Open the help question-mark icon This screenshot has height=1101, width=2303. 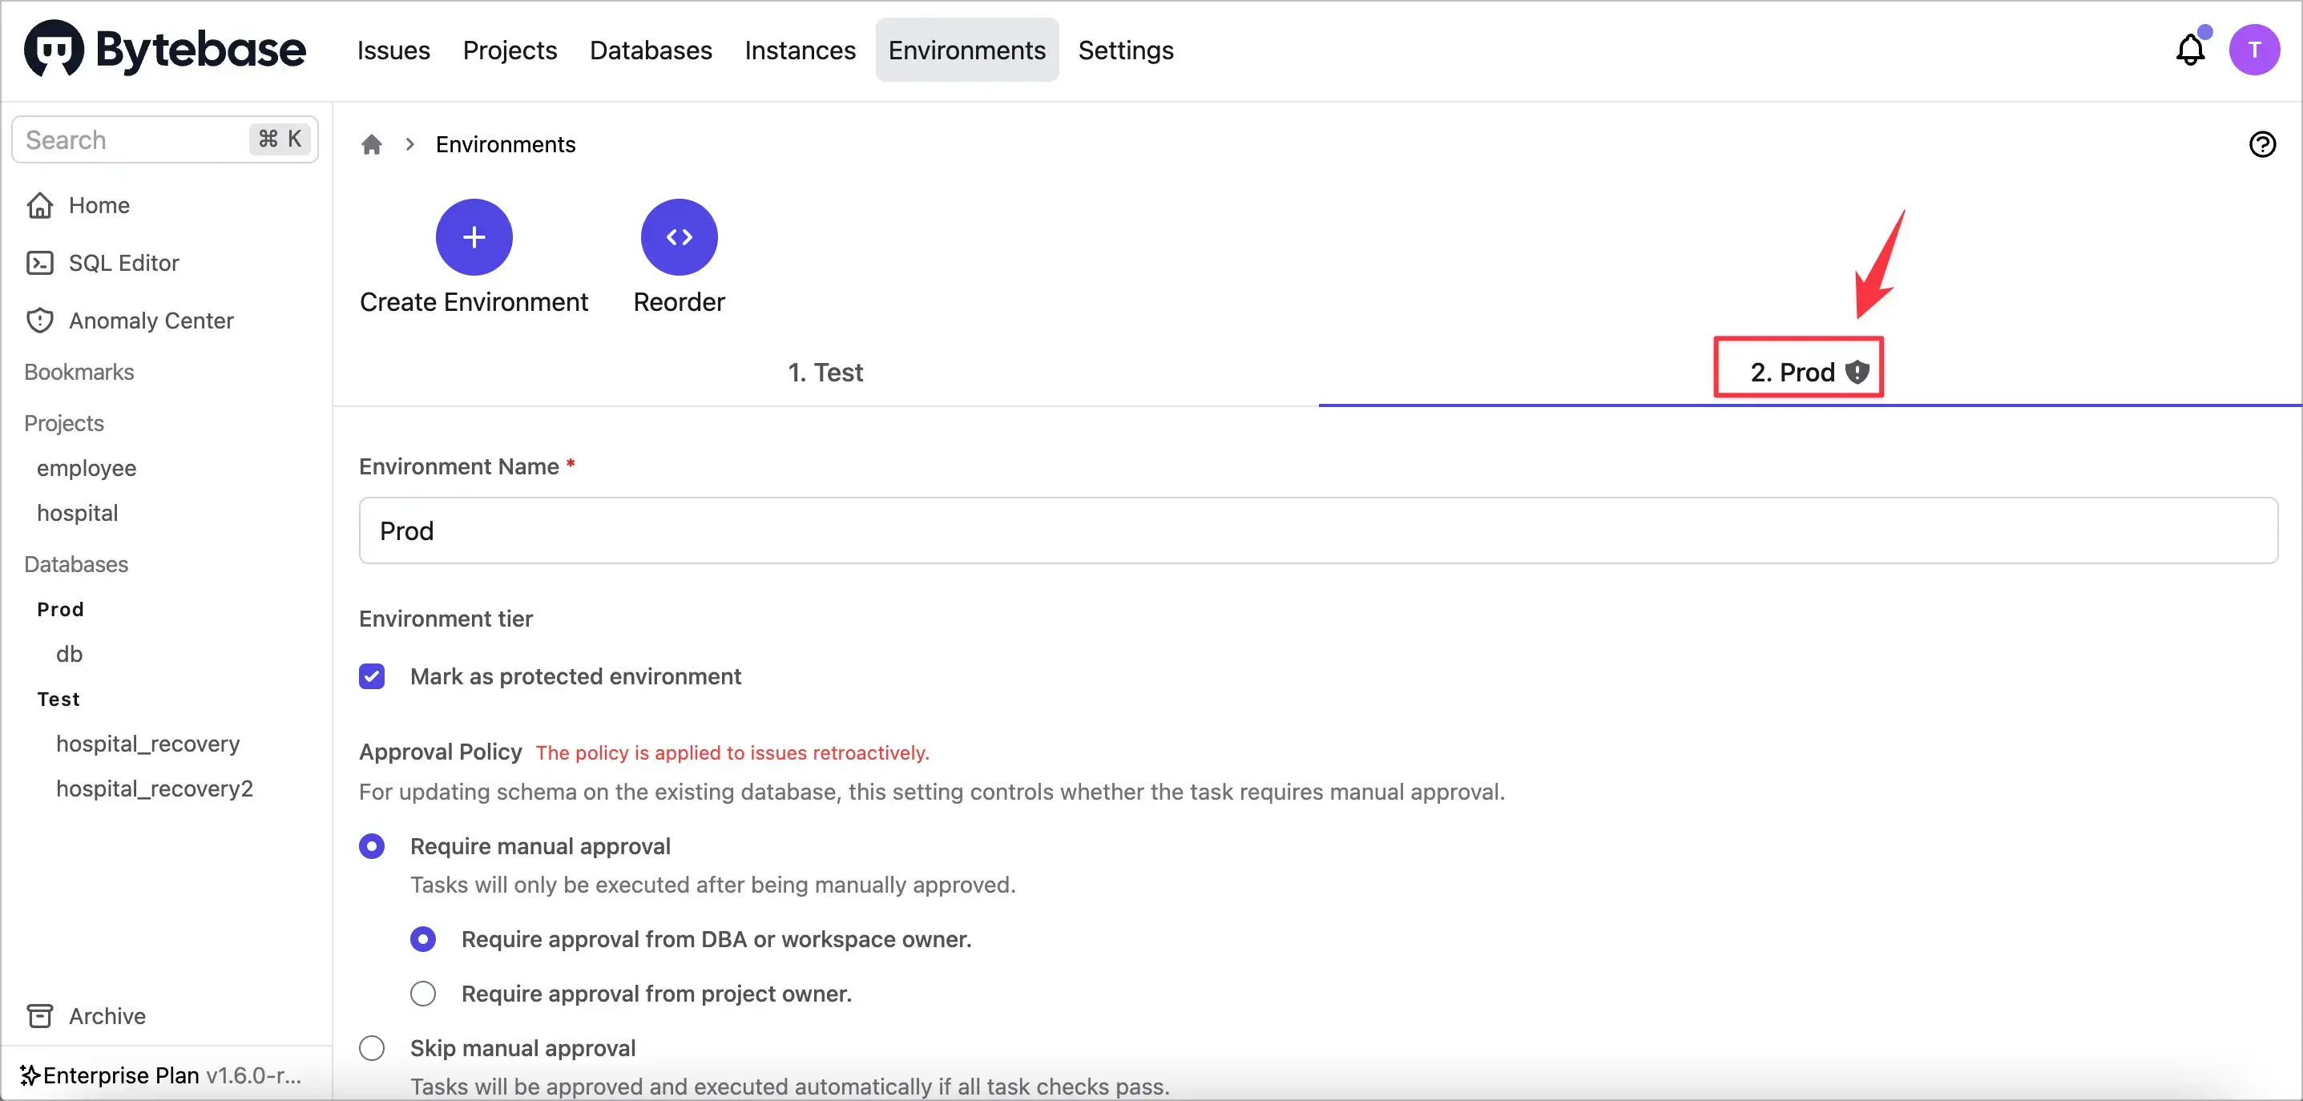coord(2262,145)
